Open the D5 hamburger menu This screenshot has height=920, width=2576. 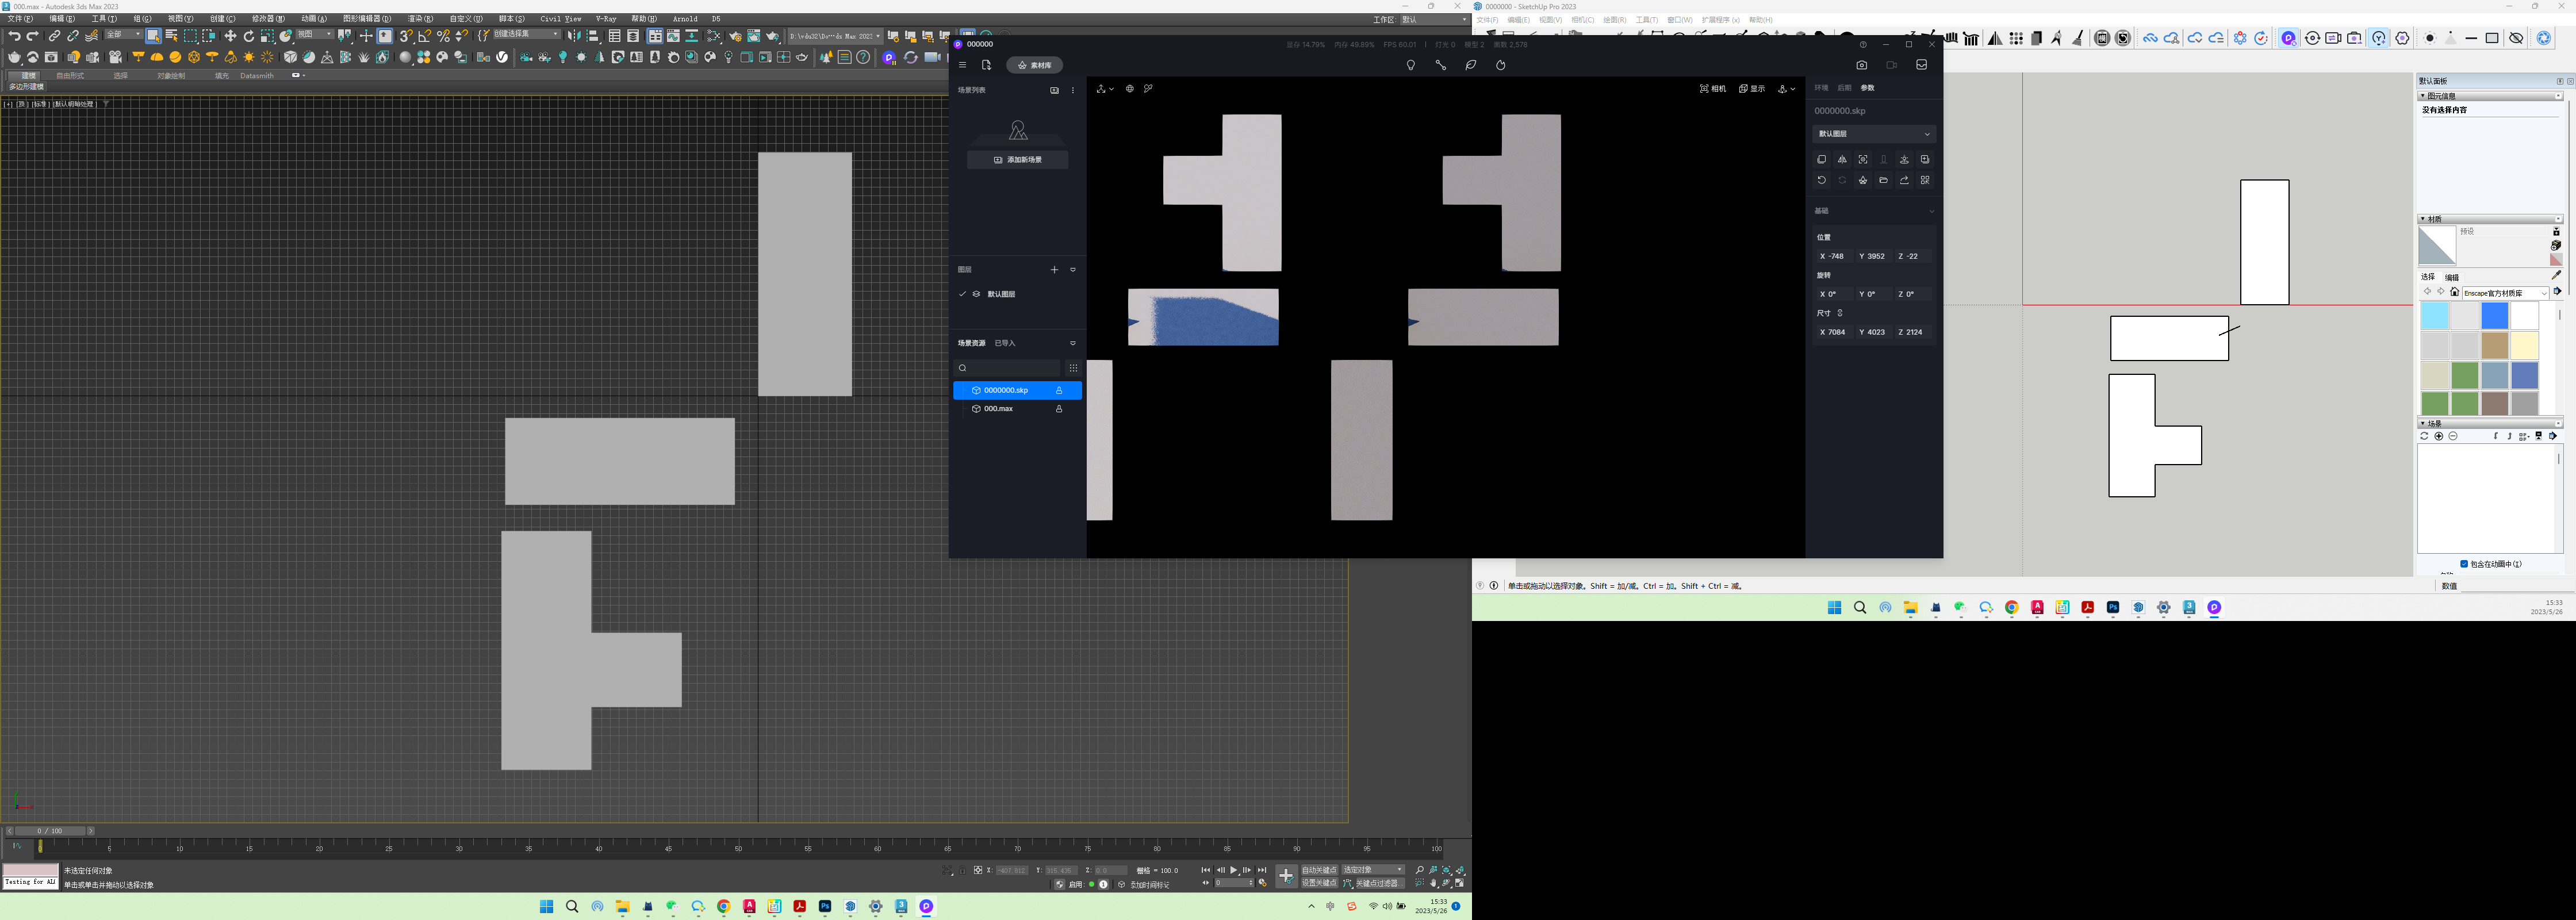962,65
